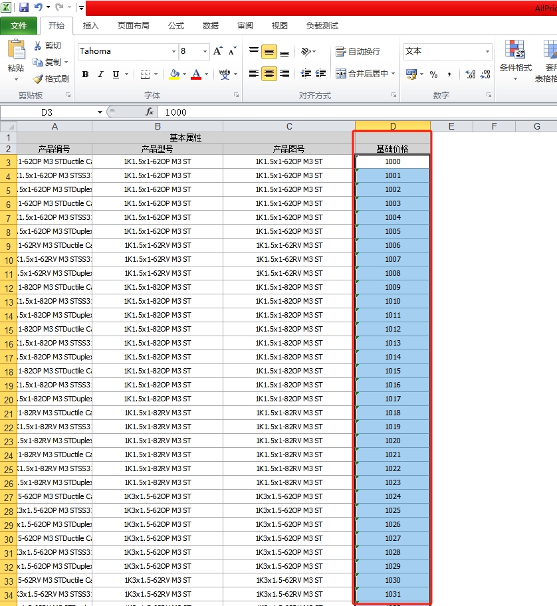Click the select all corner button
Screen dimensions: 557x606
(x=9, y=126)
